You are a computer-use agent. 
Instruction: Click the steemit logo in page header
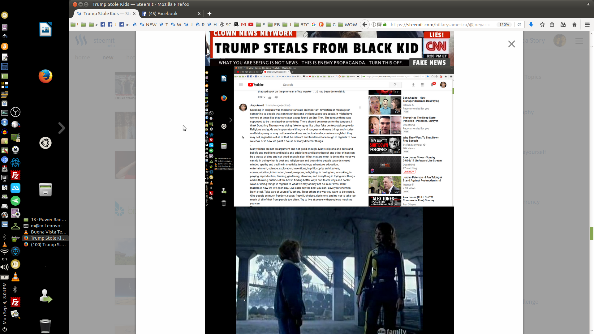[95, 41]
